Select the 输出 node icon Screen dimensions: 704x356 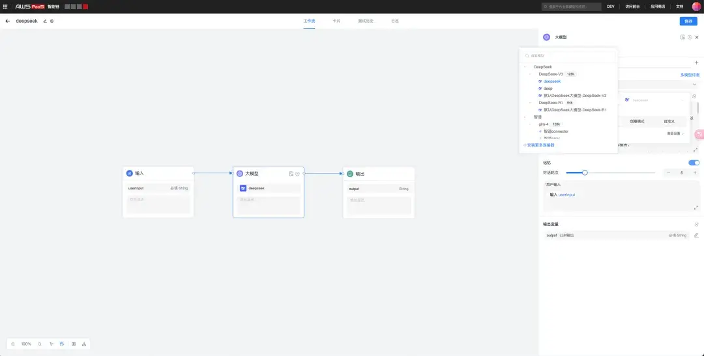click(x=350, y=174)
